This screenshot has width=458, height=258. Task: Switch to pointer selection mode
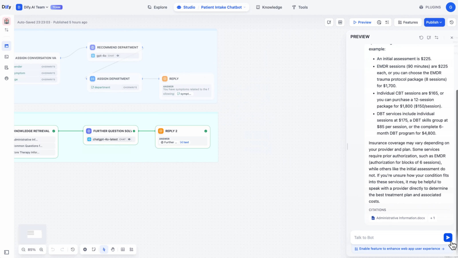(104, 249)
